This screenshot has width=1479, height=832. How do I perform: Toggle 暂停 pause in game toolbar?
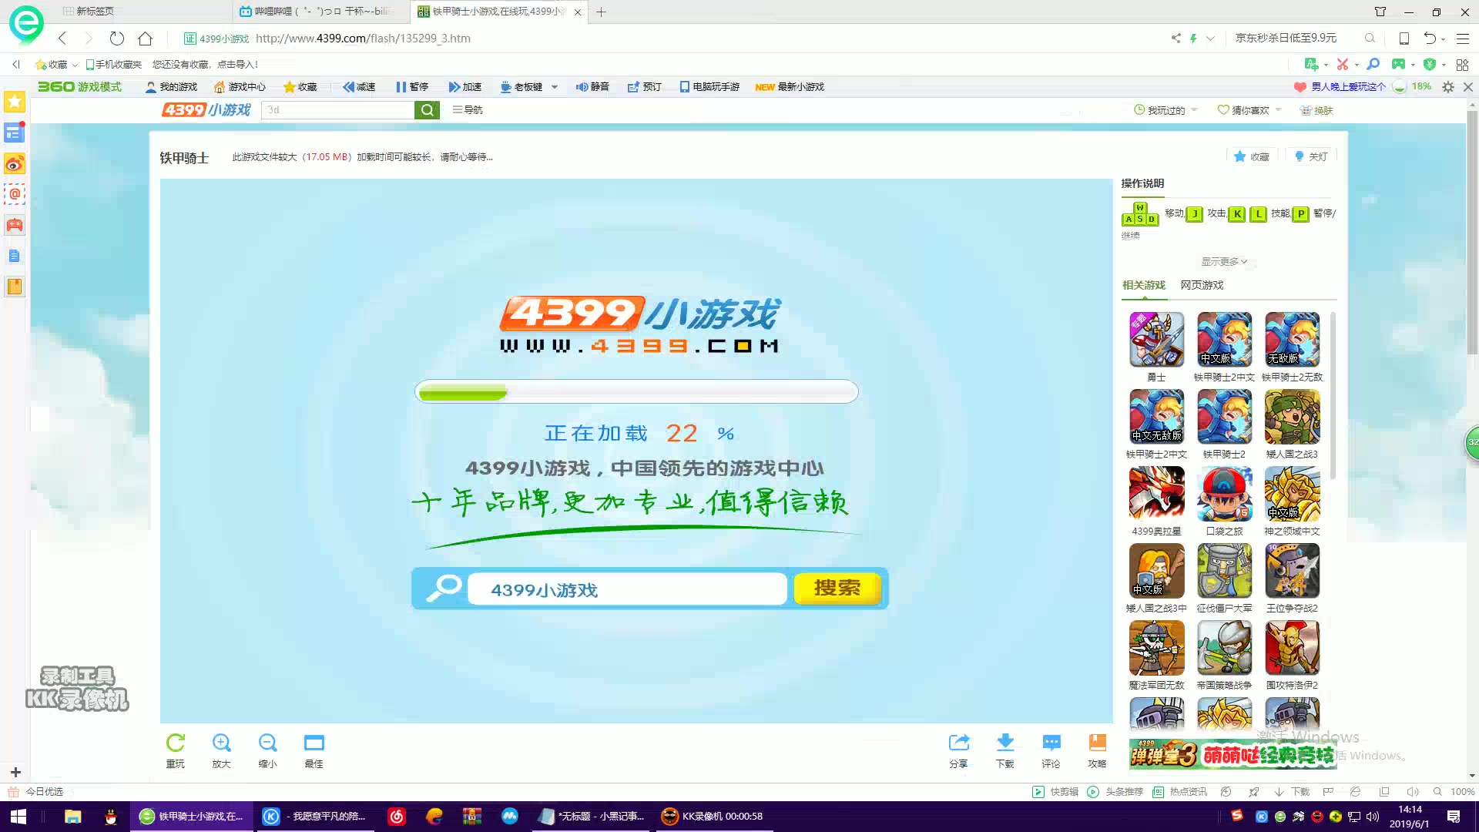(x=411, y=87)
